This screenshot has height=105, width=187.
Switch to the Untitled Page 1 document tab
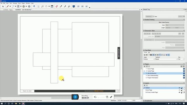click(x=8, y=10)
